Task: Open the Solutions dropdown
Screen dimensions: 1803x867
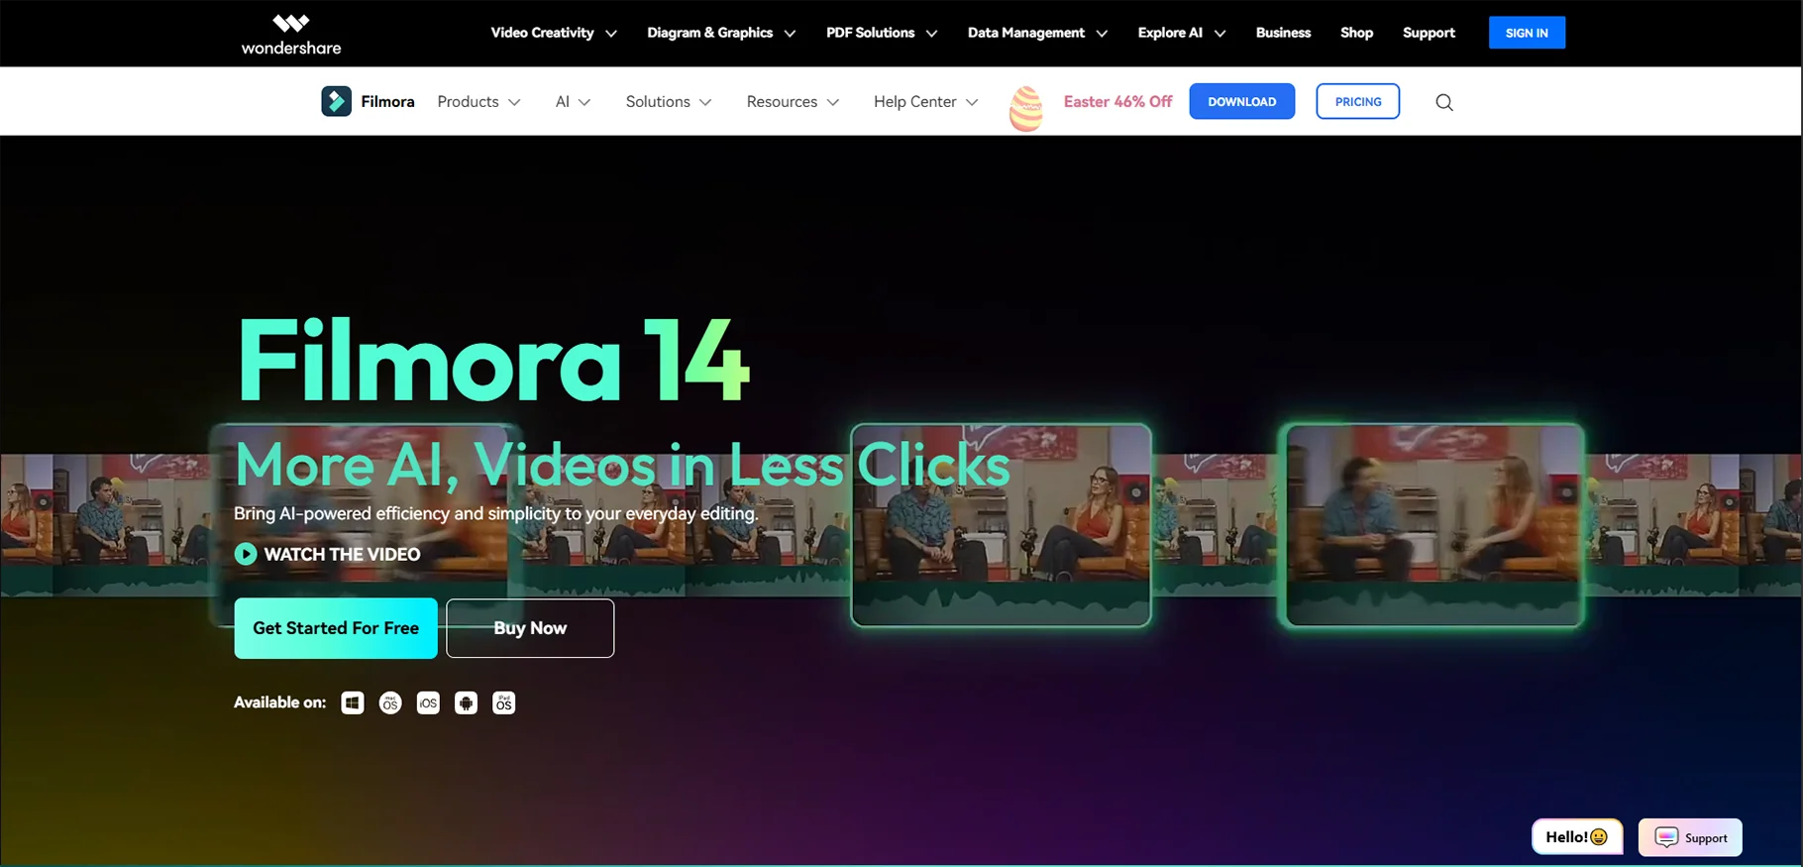Action: 669,101
